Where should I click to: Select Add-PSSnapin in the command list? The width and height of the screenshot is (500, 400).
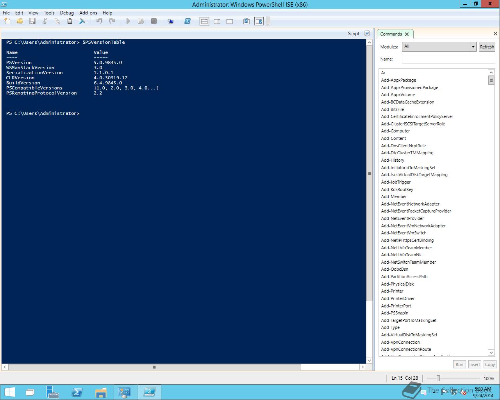coord(395,313)
